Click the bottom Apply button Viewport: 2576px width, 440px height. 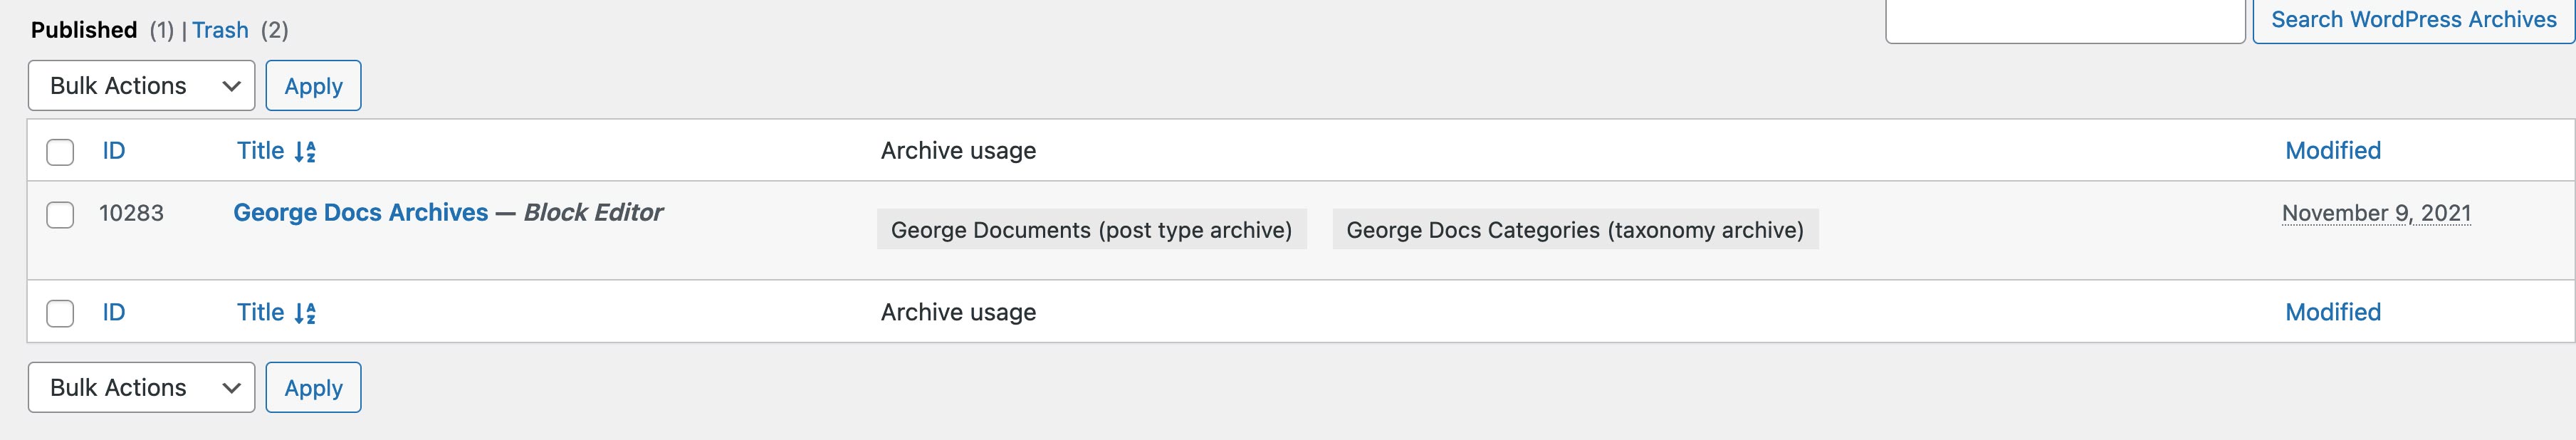(x=313, y=387)
